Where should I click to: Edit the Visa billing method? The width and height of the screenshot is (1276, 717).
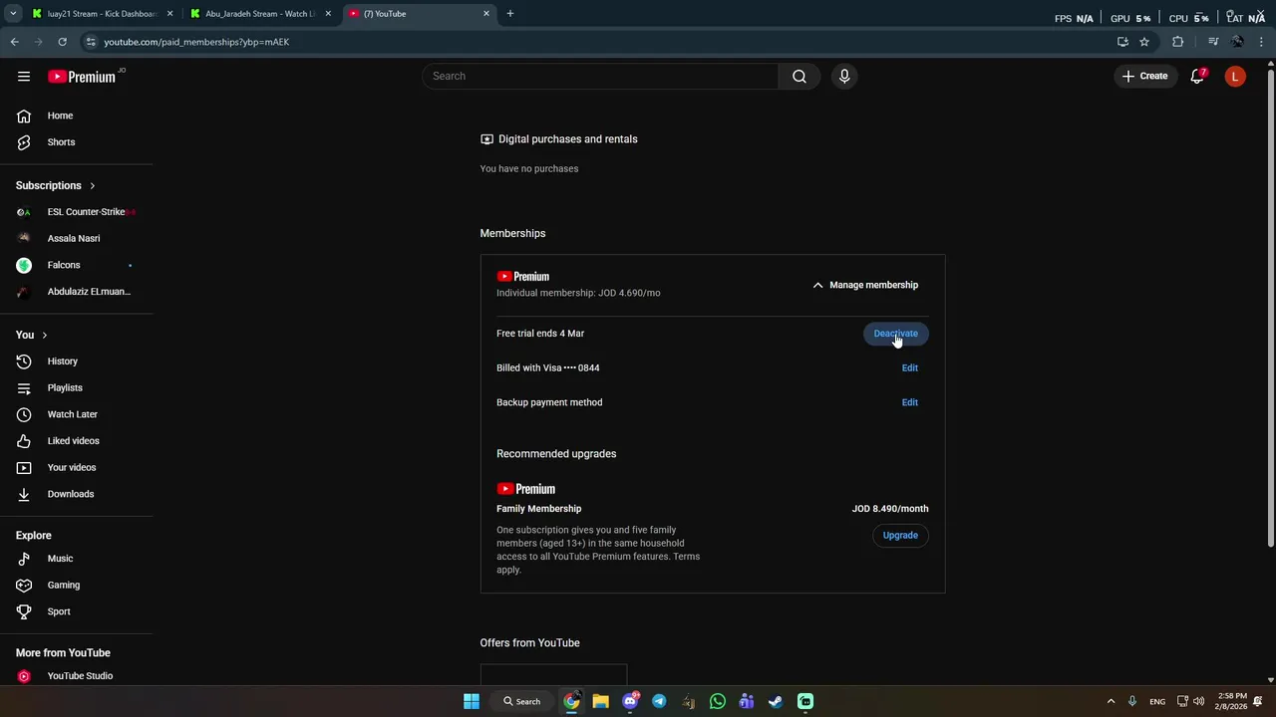click(x=910, y=368)
